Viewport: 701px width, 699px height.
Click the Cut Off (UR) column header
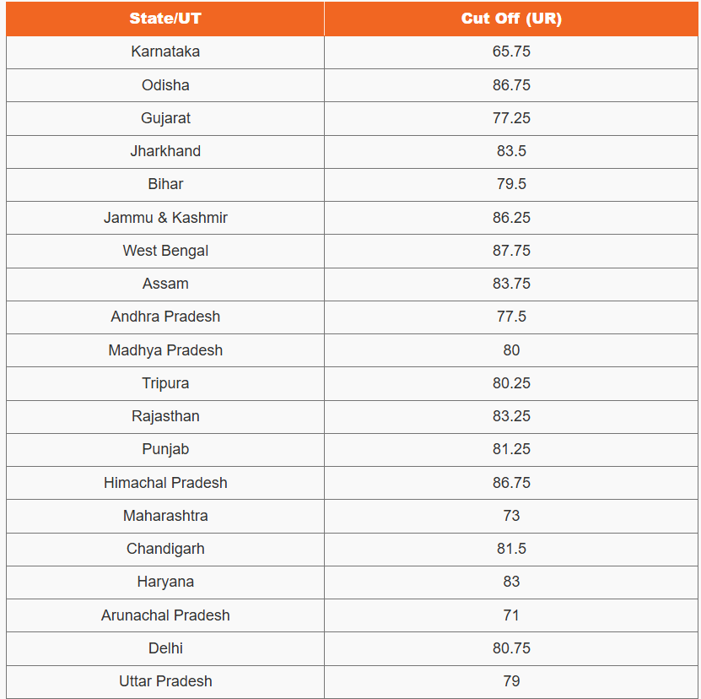(511, 19)
